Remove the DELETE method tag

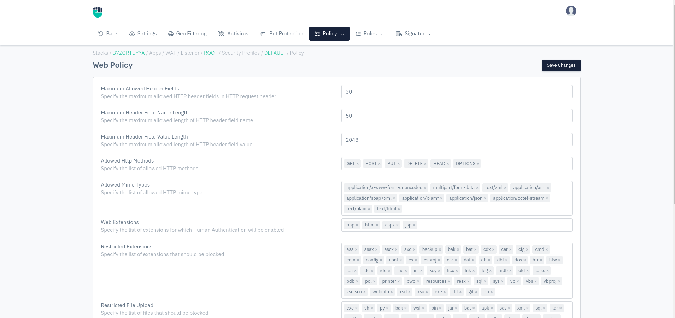coord(425,164)
